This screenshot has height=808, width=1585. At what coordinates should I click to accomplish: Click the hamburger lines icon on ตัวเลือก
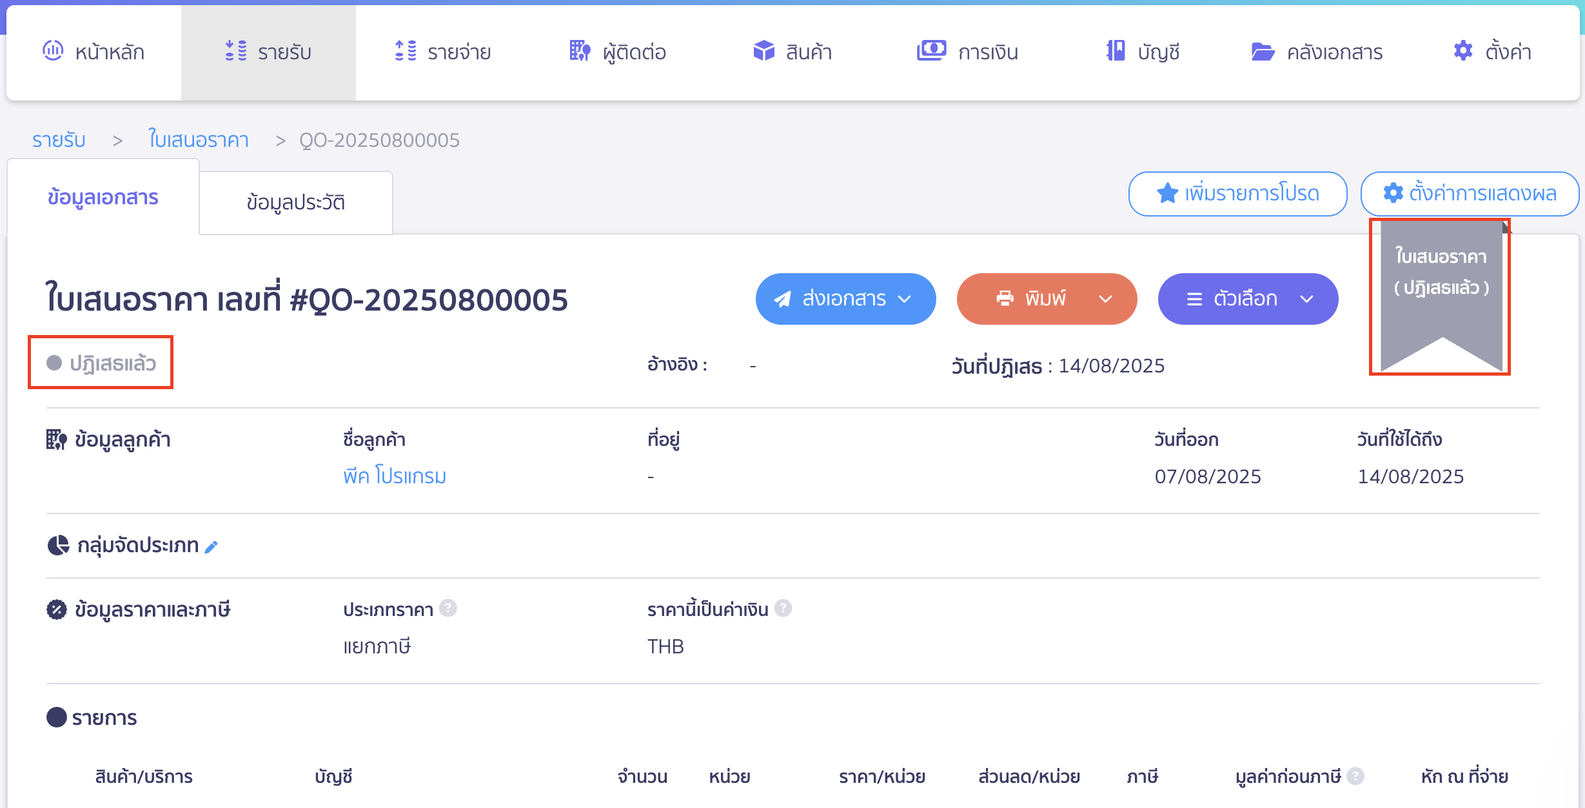click(x=1194, y=299)
